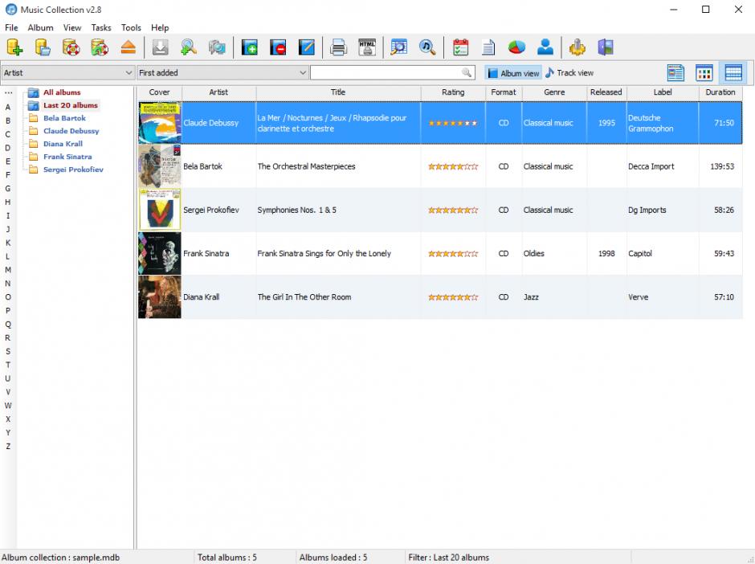Edit album using the pencil icon
The width and height of the screenshot is (755, 564).
click(306, 47)
